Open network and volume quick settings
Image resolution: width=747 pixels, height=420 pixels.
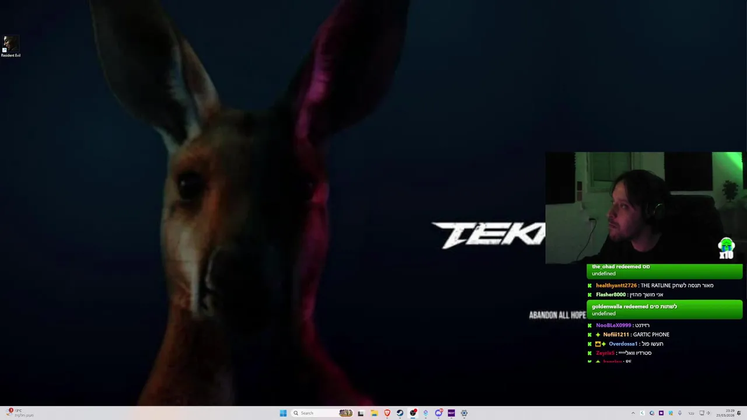point(704,413)
